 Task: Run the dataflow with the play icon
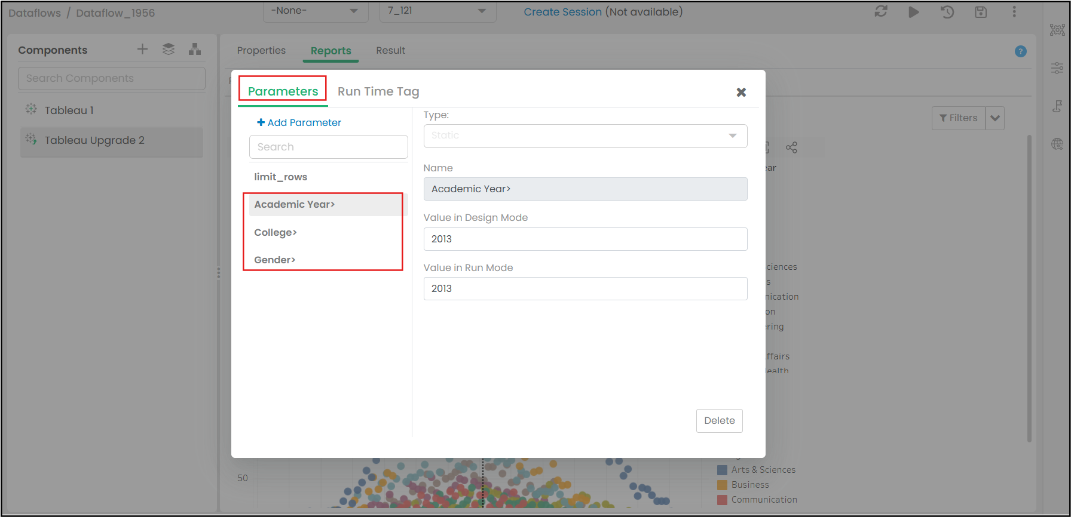(914, 12)
